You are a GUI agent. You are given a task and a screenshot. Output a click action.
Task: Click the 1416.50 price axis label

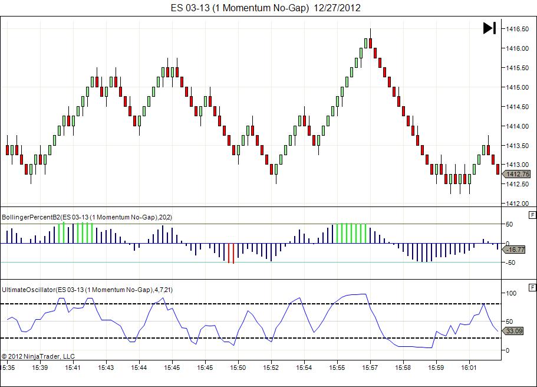(517, 29)
